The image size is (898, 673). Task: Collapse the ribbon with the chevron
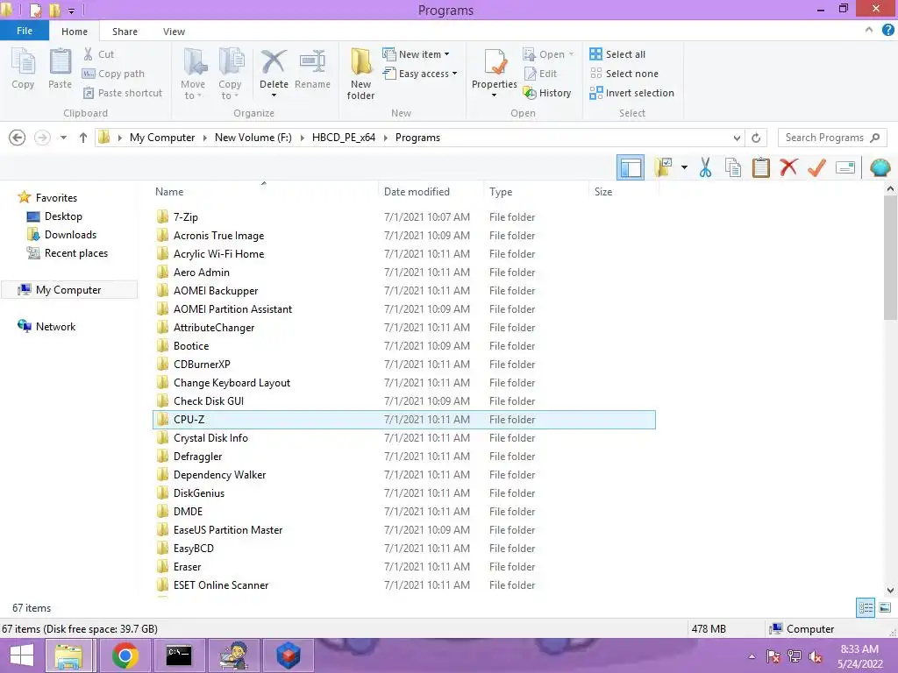[x=869, y=31]
